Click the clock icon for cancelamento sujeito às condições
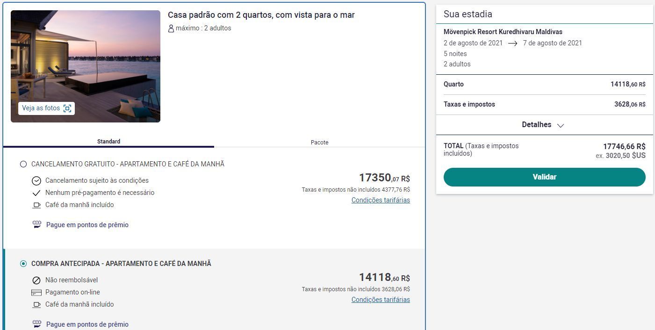Viewport: 655px width, 330px height. click(36, 181)
